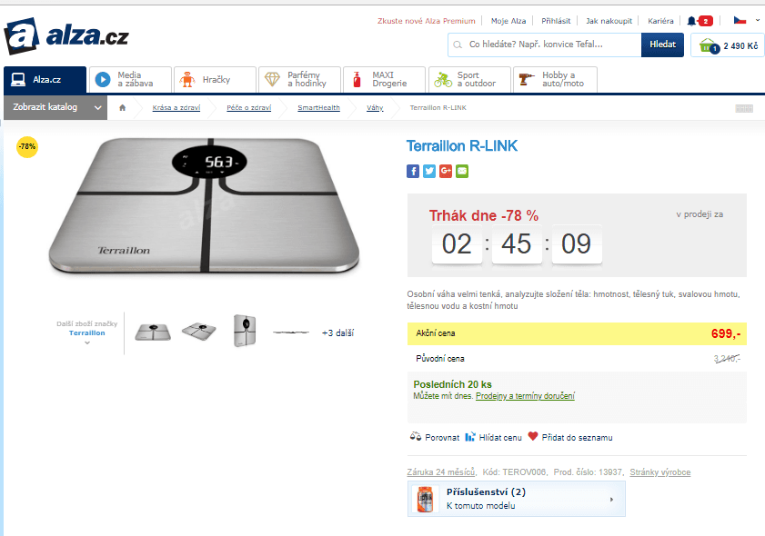Open Prodejny a termíny doručení link
The image size is (765, 536).
click(525, 396)
